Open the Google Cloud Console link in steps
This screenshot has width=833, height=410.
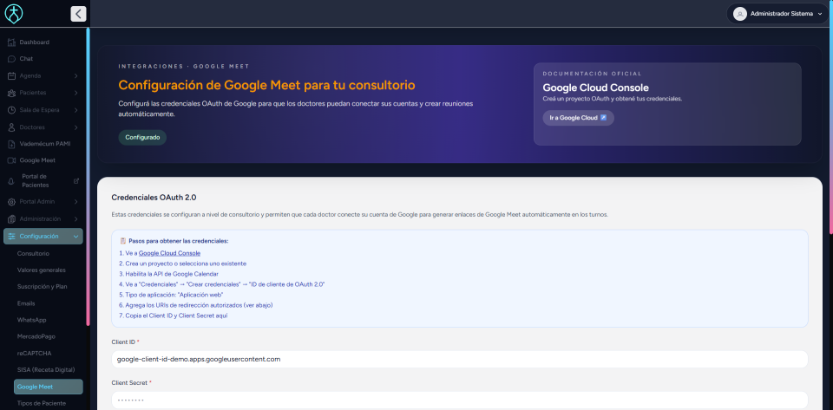click(x=169, y=253)
